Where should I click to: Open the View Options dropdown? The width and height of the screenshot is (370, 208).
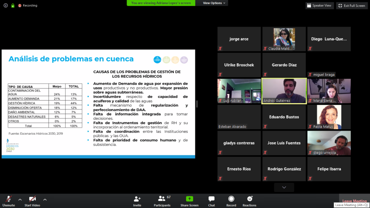coord(214,3)
